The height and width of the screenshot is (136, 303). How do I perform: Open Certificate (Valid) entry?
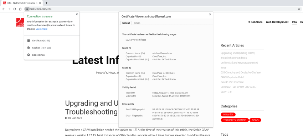tap(52, 41)
